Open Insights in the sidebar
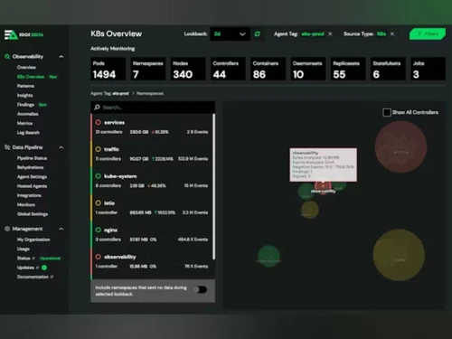452x339 pixels. point(25,95)
